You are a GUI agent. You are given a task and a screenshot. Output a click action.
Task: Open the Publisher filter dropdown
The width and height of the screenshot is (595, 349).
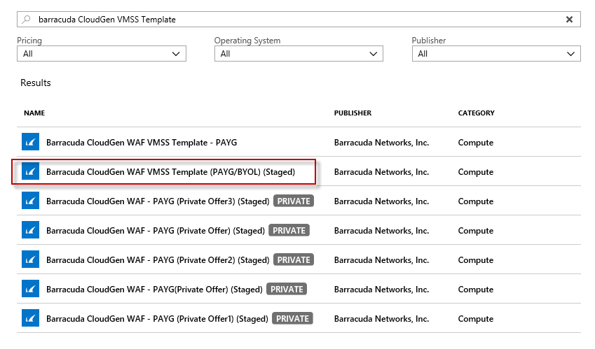tap(496, 54)
